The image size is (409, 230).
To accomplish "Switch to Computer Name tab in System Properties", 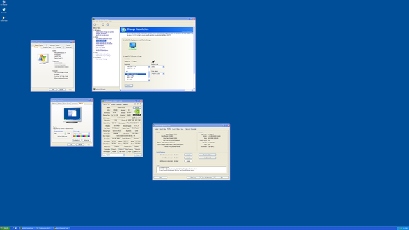I will [47, 47].
